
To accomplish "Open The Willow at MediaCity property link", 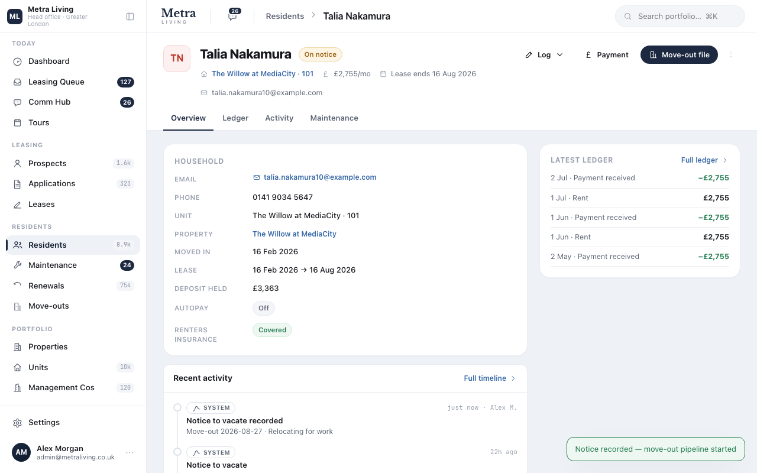I will click(x=295, y=234).
